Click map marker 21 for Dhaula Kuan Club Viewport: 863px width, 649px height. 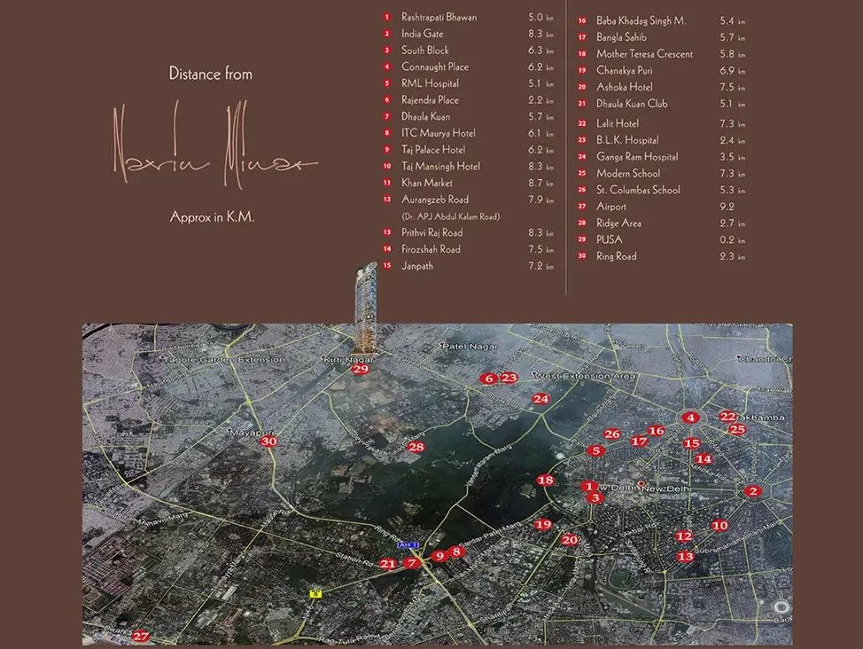tap(388, 564)
